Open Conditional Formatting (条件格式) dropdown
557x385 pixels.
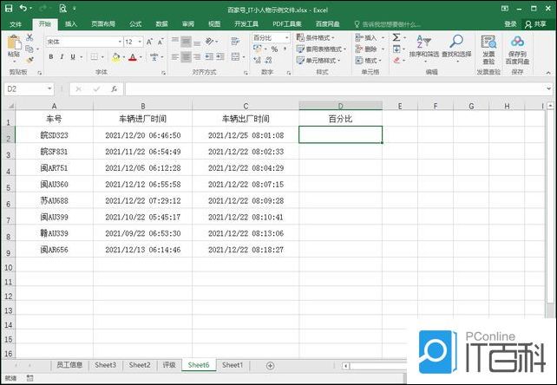[316, 37]
